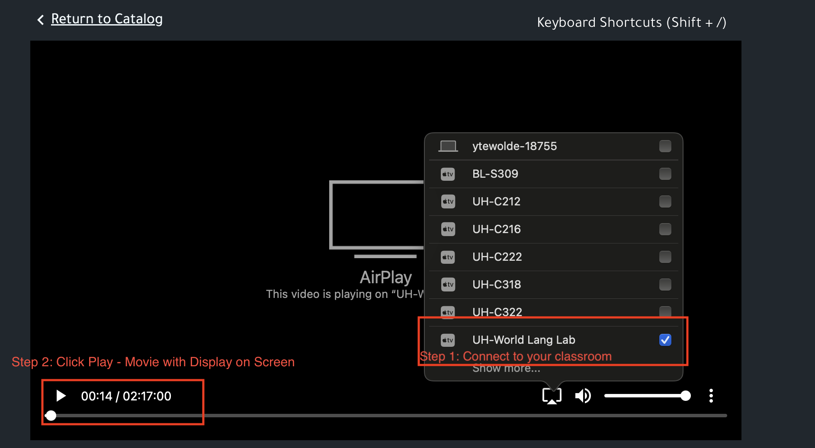Select the UH-C222 checkbox

coord(665,257)
